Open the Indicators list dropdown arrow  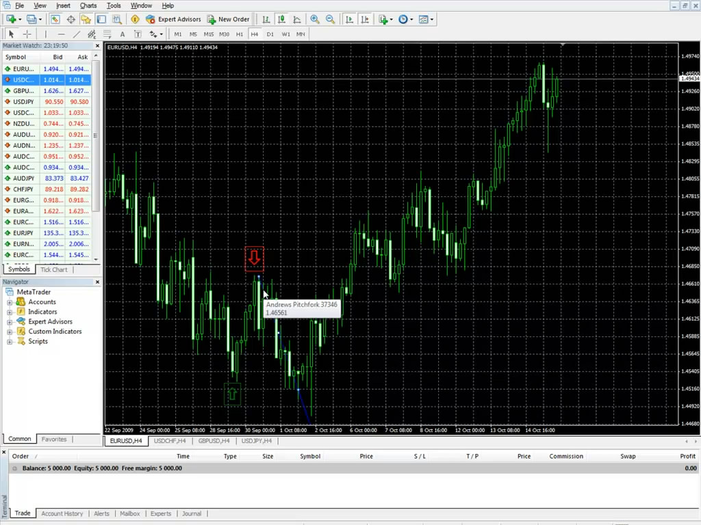(391, 19)
